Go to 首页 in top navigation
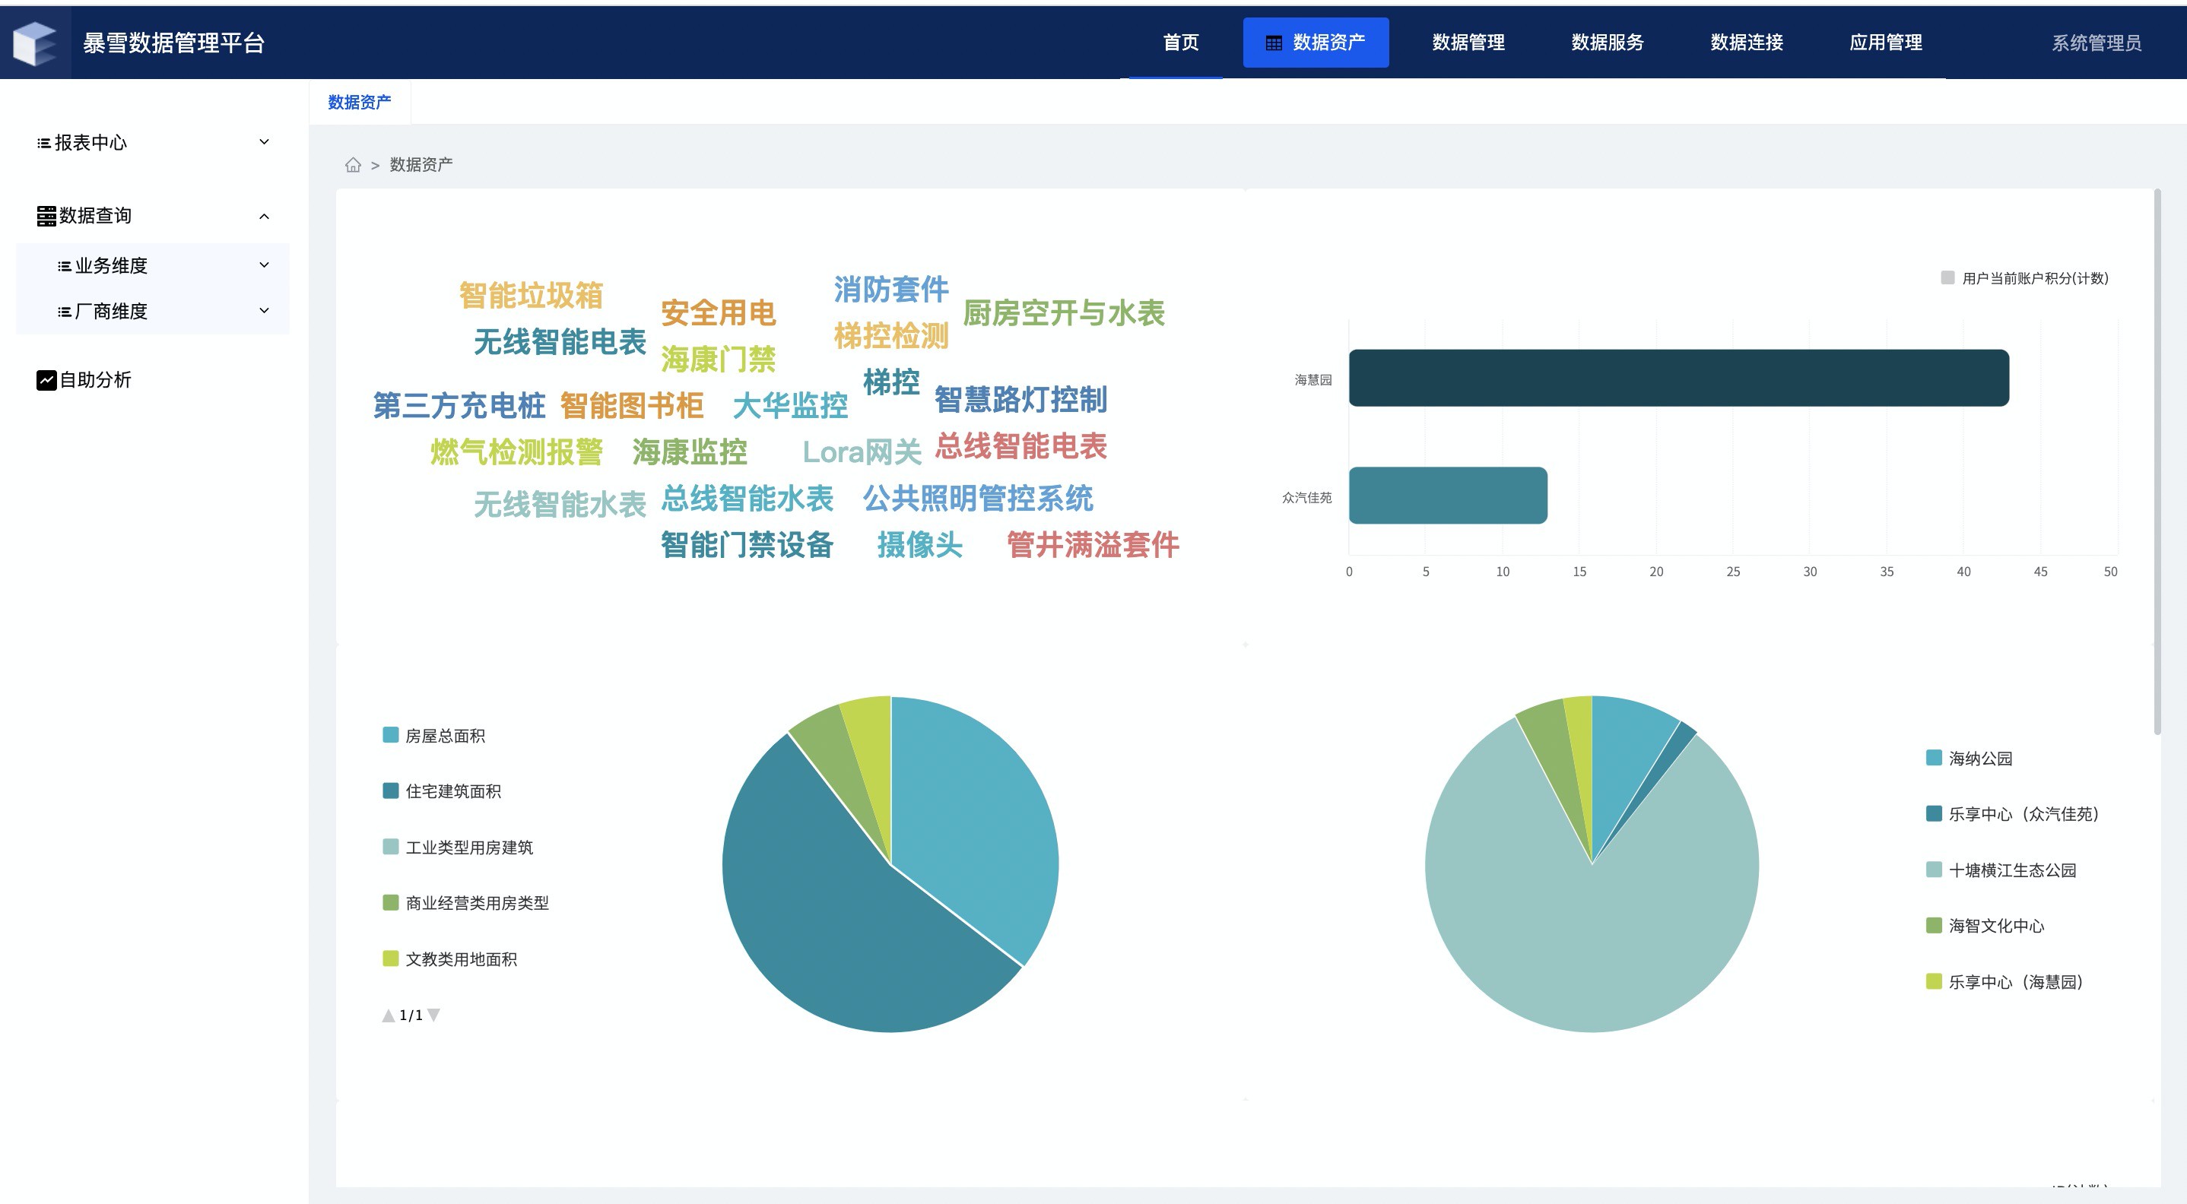Viewport: 2187px width, 1204px height. tap(1180, 43)
